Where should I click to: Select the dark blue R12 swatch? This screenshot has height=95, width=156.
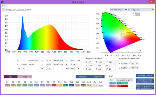point(71,85)
